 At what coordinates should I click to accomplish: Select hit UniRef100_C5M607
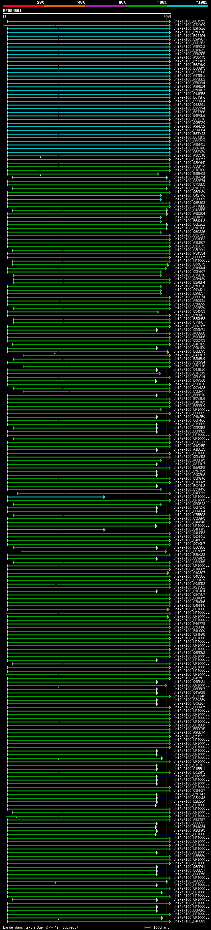189,272
